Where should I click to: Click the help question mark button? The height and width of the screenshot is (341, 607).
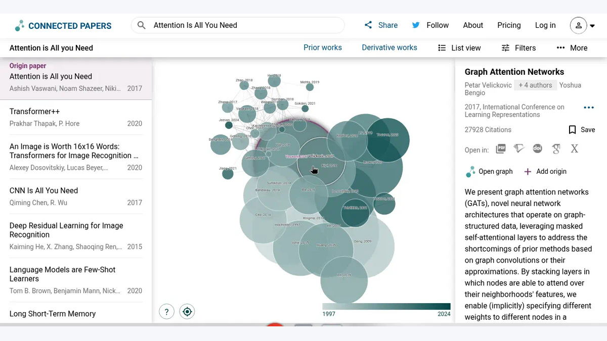pos(167,312)
